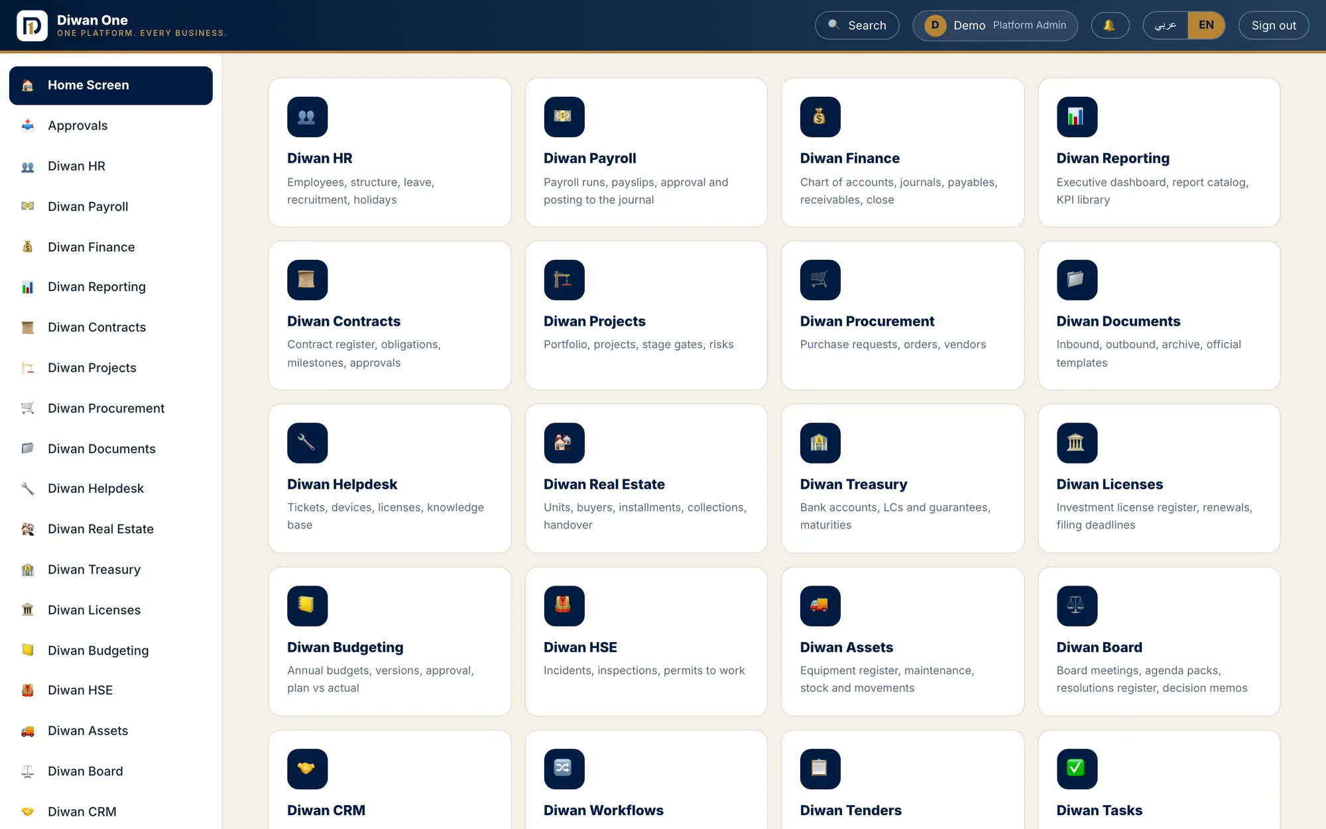Image resolution: width=1326 pixels, height=829 pixels.
Task: Open Diwan Payroll in the sidebar
Action: 111,206
